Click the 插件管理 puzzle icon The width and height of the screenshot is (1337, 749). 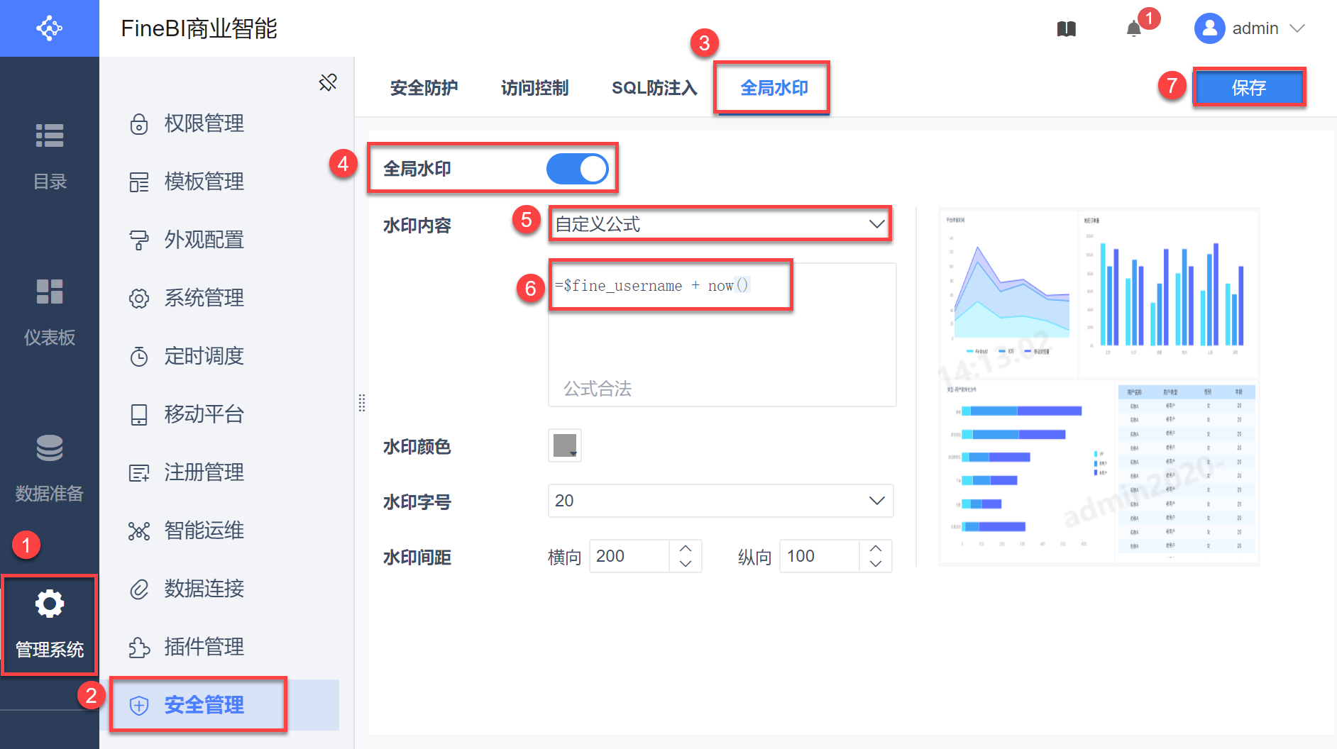click(x=139, y=648)
